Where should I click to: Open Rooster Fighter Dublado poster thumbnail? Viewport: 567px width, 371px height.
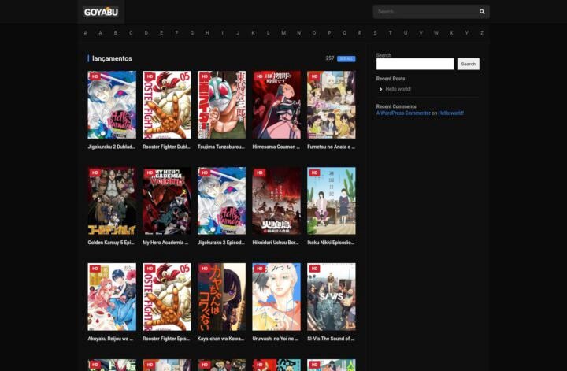pos(167,105)
